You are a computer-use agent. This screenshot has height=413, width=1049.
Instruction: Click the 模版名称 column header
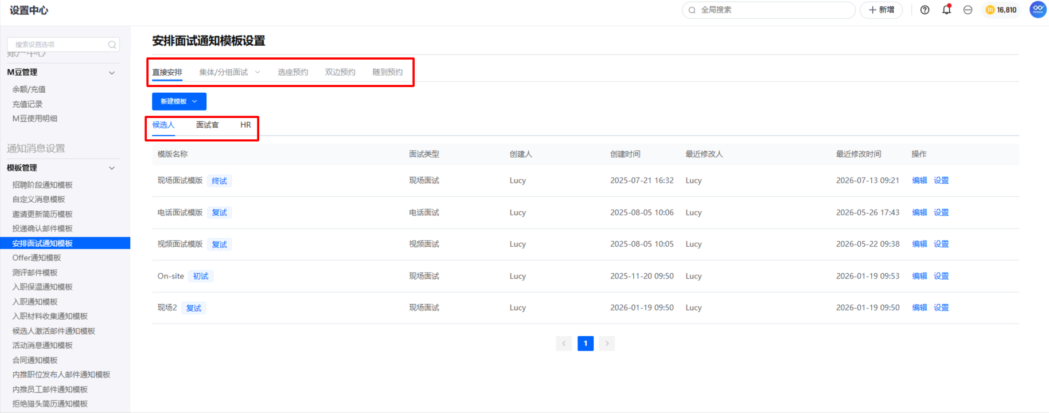(x=173, y=154)
